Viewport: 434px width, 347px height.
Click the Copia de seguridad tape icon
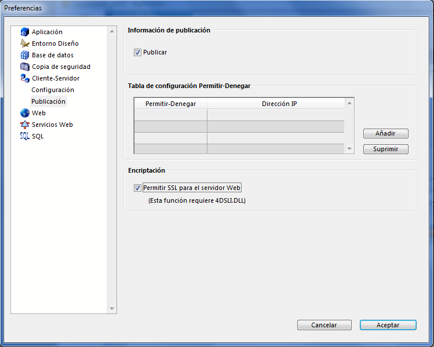25,67
